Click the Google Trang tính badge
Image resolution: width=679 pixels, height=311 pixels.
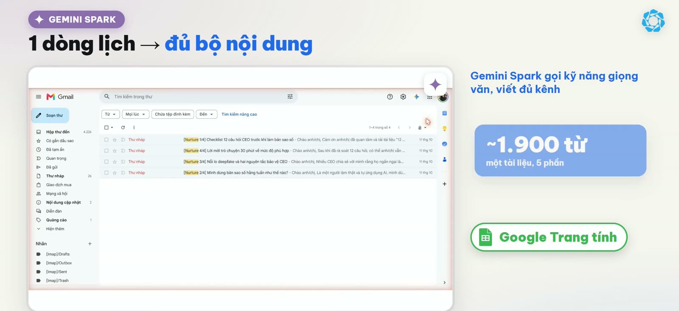tap(549, 237)
